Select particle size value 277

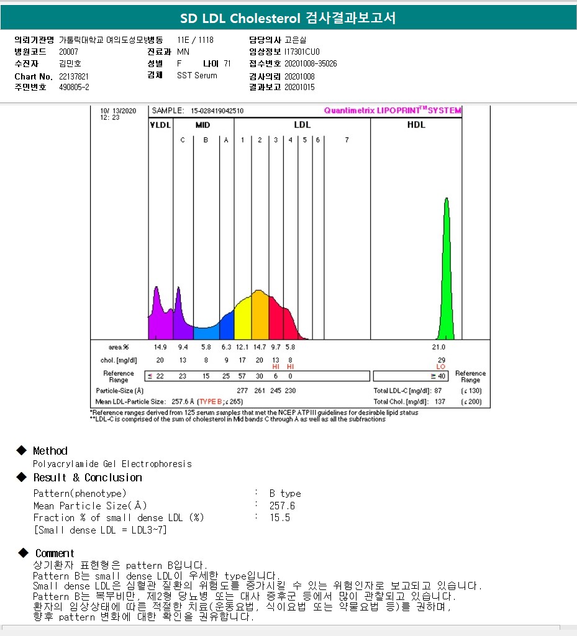(242, 391)
